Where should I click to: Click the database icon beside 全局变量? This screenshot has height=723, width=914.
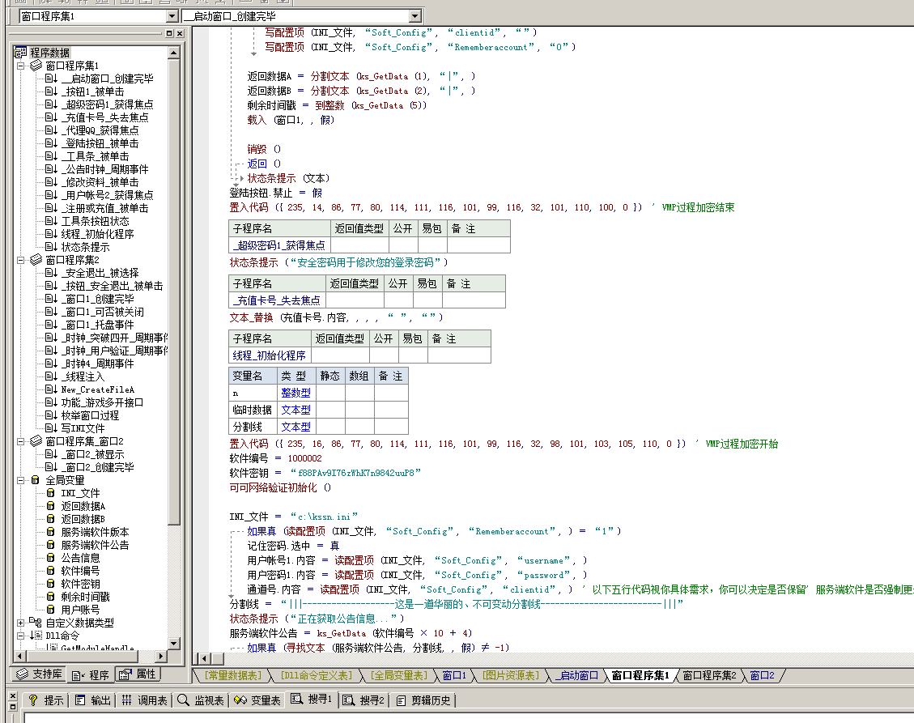pyautogui.click(x=36, y=480)
